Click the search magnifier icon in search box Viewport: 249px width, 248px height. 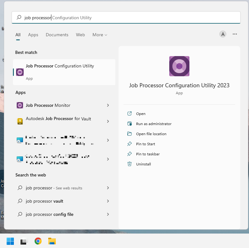19,17
